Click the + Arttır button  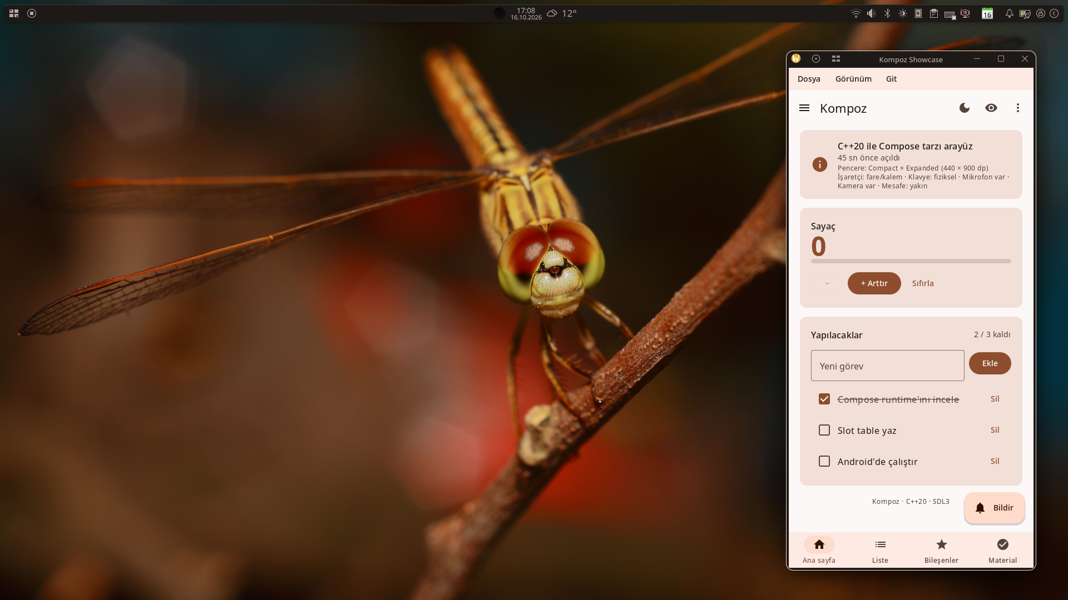tap(874, 283)
